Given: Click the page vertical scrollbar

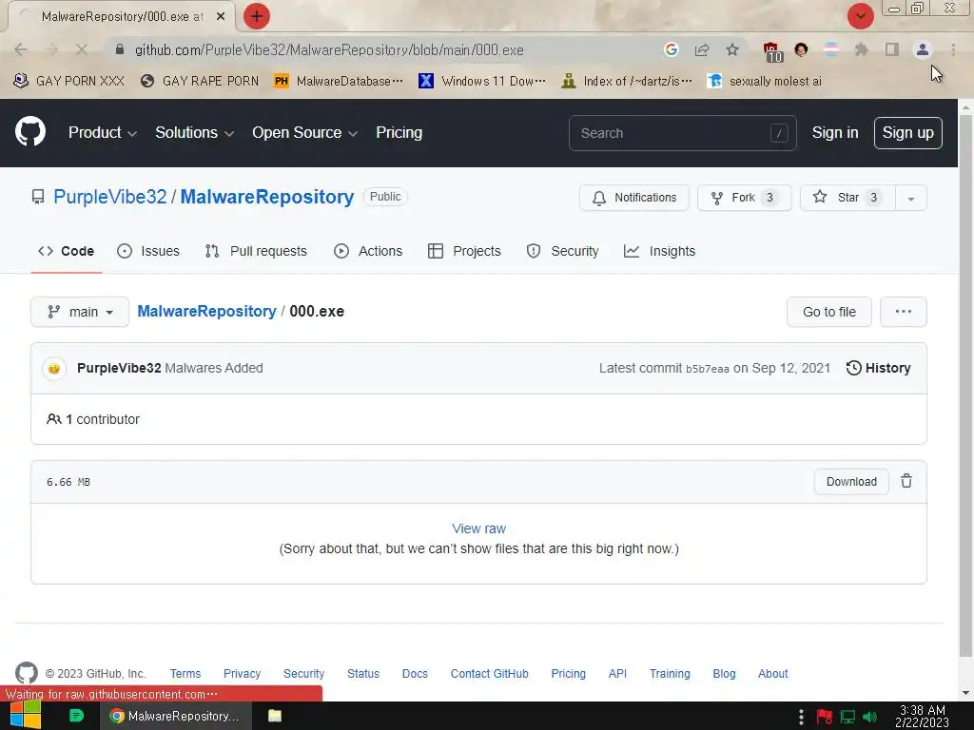Looking at the screenshot, I should pos(965,385).
